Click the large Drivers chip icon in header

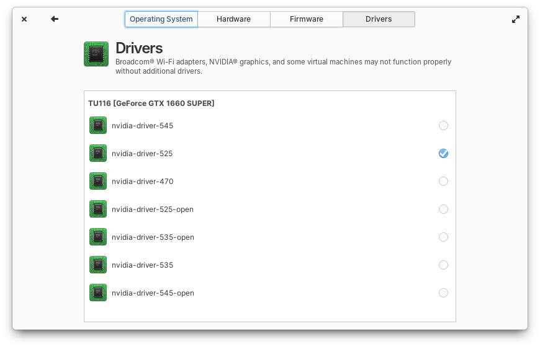pyautogui.click(x=96, y=54)
